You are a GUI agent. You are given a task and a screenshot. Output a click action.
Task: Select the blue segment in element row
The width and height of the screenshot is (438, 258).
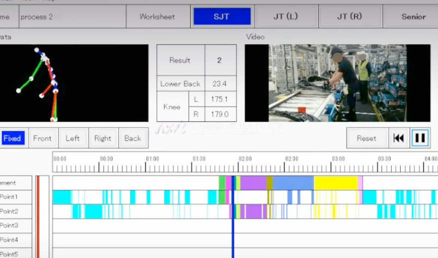293,183
